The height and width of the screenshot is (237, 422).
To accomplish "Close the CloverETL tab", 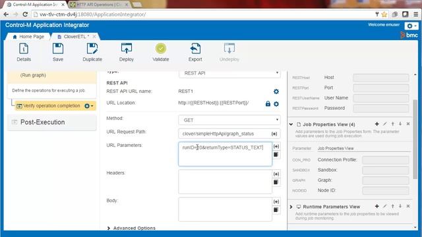I will tap(94, 36).
